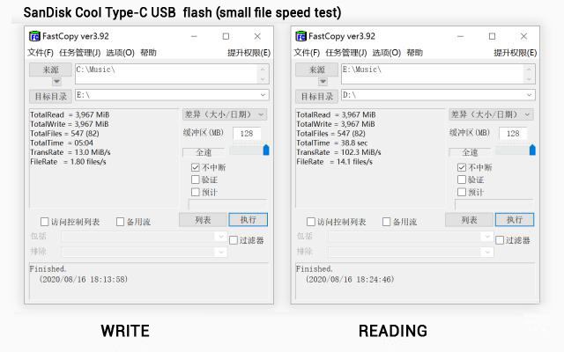Click 目标目录 button in right window
This screenshot has height=352, width=564.
[317, 97]
